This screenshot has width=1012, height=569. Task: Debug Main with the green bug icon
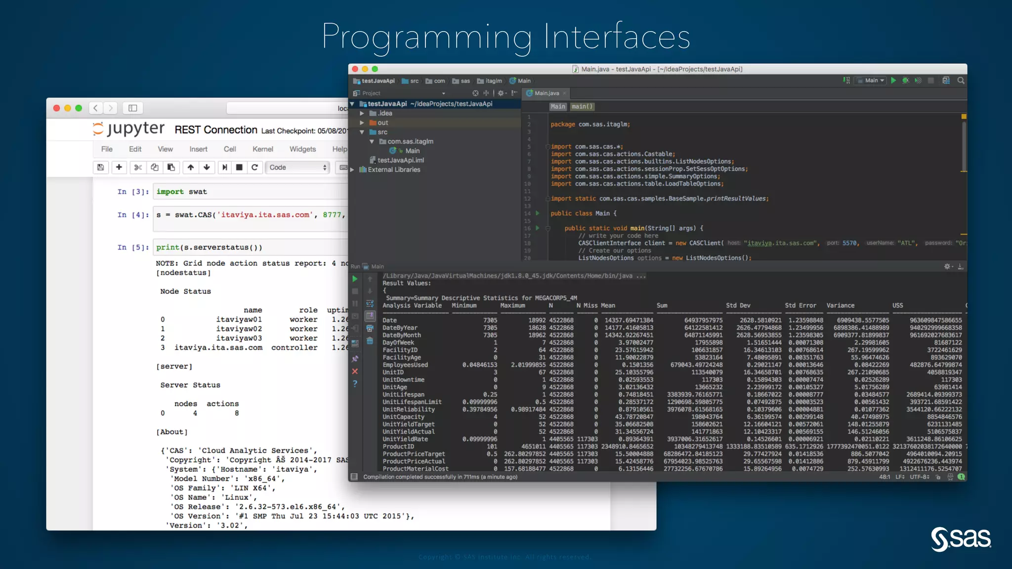[906, 81]
